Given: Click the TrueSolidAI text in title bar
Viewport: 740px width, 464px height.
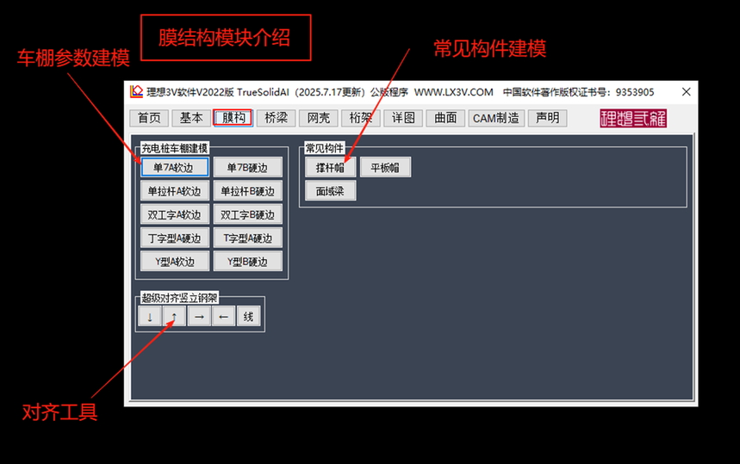Looking at the screenshot, I should click(263, 92).
